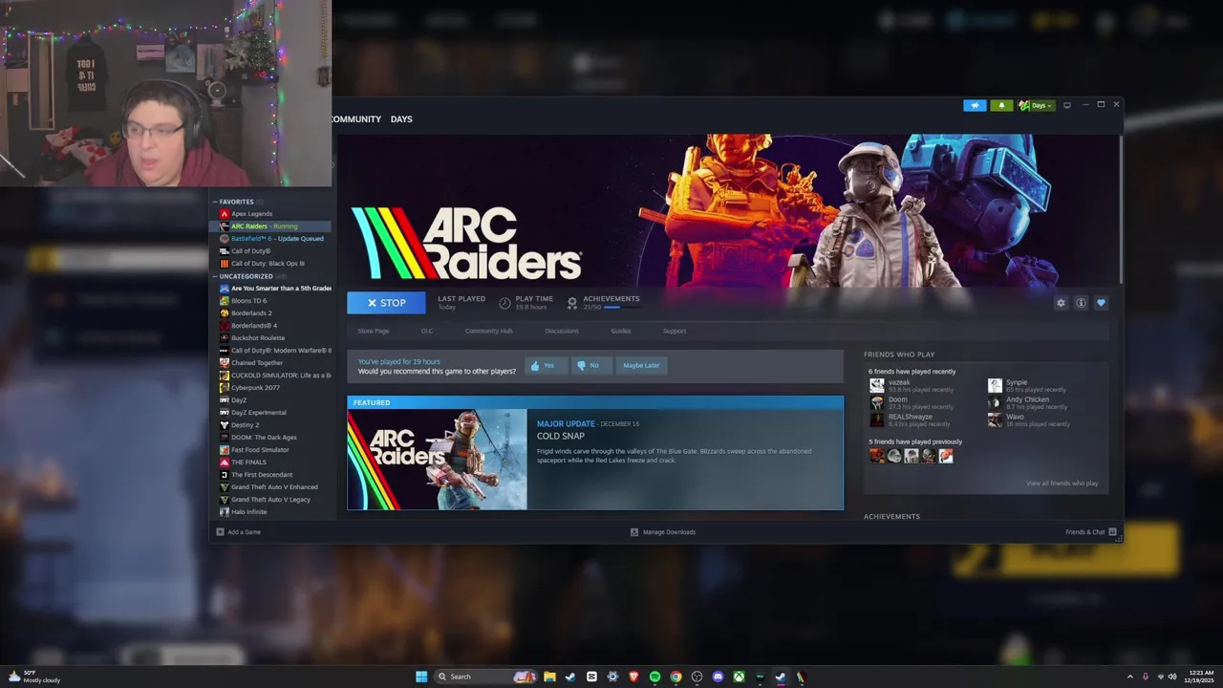The image size is (1223, 688).
Task: Open Brave browser from the taskbar
Action: pos(633,677)
